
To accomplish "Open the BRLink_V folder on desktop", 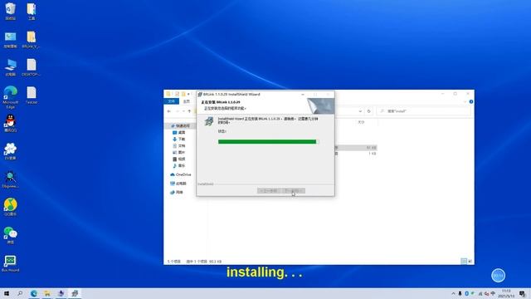I will click(x=32, y=39).
